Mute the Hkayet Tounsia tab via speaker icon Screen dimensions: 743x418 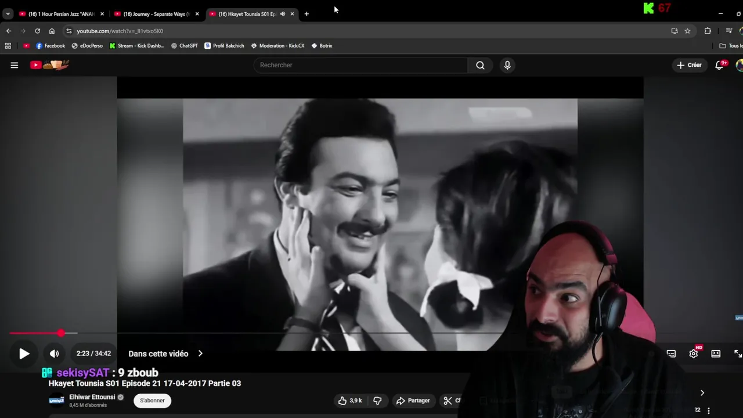pyautogui.click(x=283, y=14)
